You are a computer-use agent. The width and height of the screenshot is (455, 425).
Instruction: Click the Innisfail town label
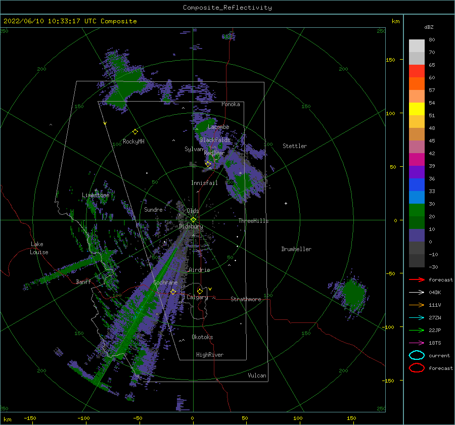(x=204, y=183)
